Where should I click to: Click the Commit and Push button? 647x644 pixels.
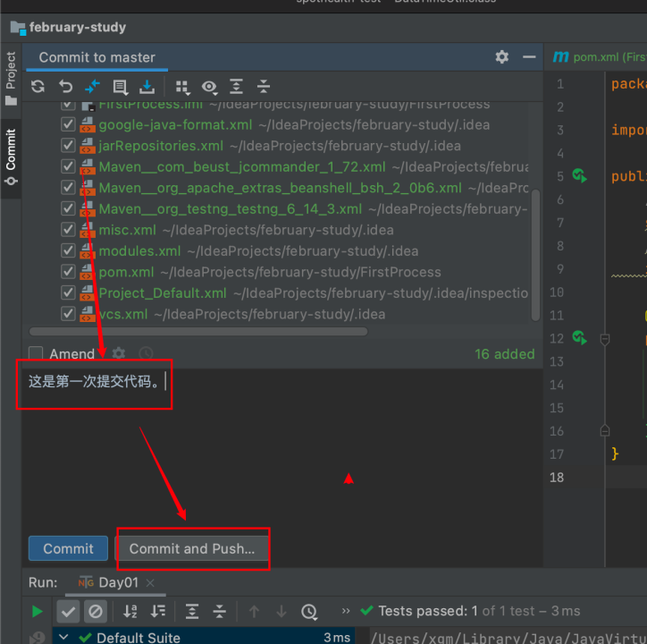pyautogui.click(x=192, y=548)
